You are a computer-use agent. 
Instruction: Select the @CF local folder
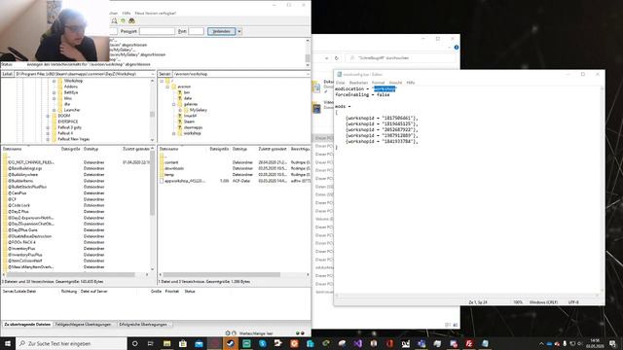click(x=12, y=199)
